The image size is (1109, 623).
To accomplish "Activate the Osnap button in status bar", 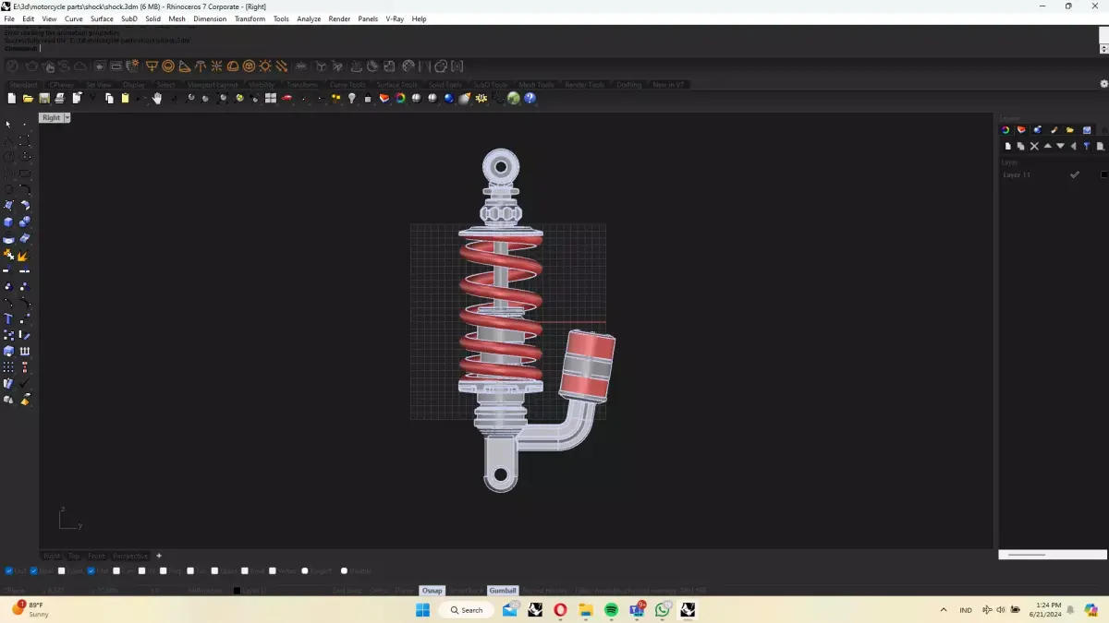I will [432, 590].
